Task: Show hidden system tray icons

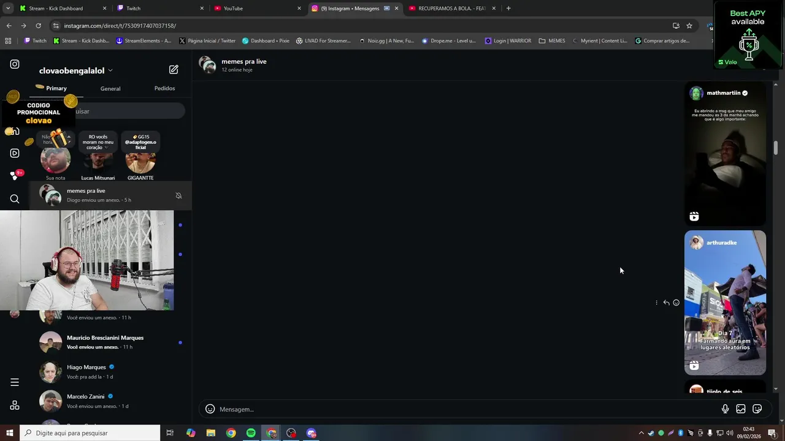Action: pos(641,433)
